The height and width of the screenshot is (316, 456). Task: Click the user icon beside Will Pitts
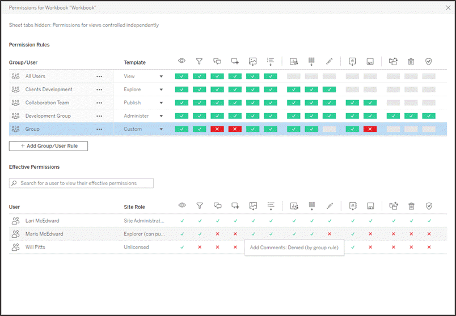[15, 247]
